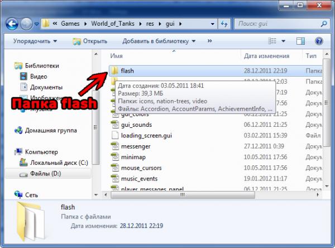Expand the arrow after res breadcrumb
Image resolution: width=335 pixels, height=248 pixels.
[x=160, y=23]
